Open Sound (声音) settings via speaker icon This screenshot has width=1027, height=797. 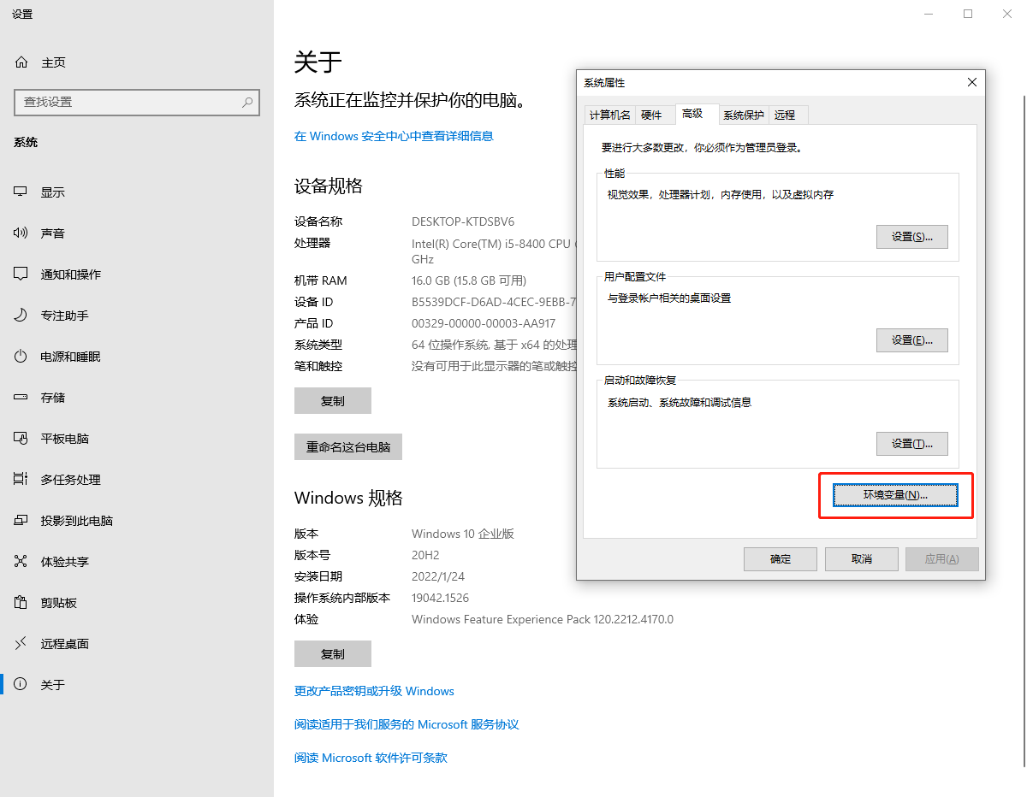(21, 233)
